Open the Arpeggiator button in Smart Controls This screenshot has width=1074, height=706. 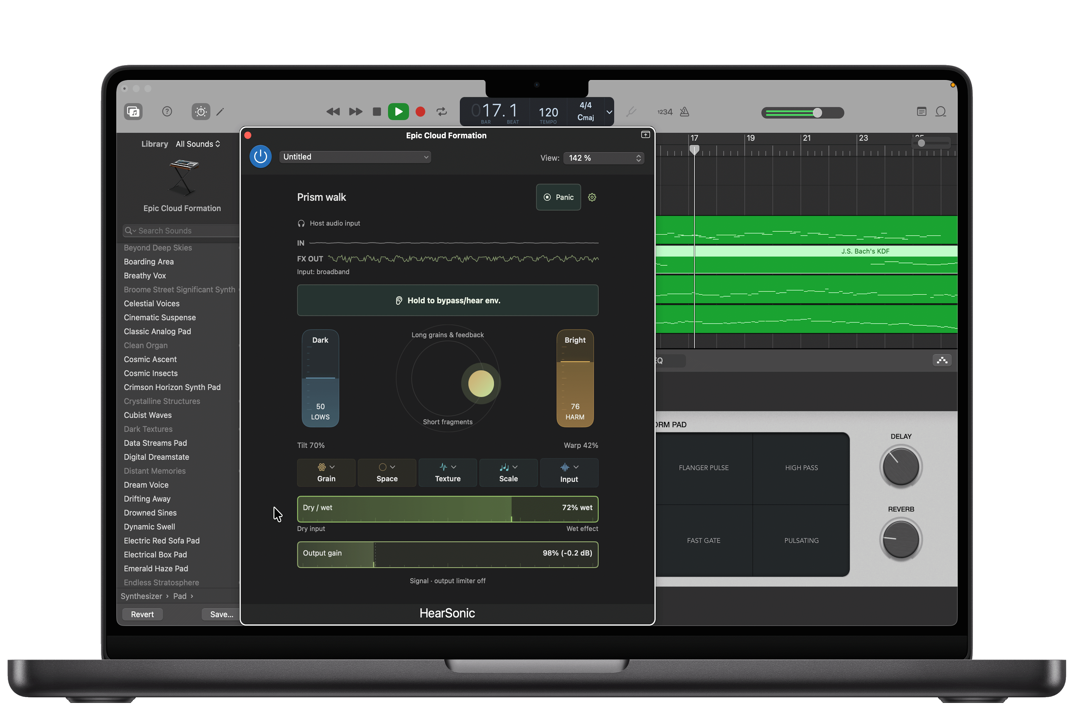[x=942, y=360]
